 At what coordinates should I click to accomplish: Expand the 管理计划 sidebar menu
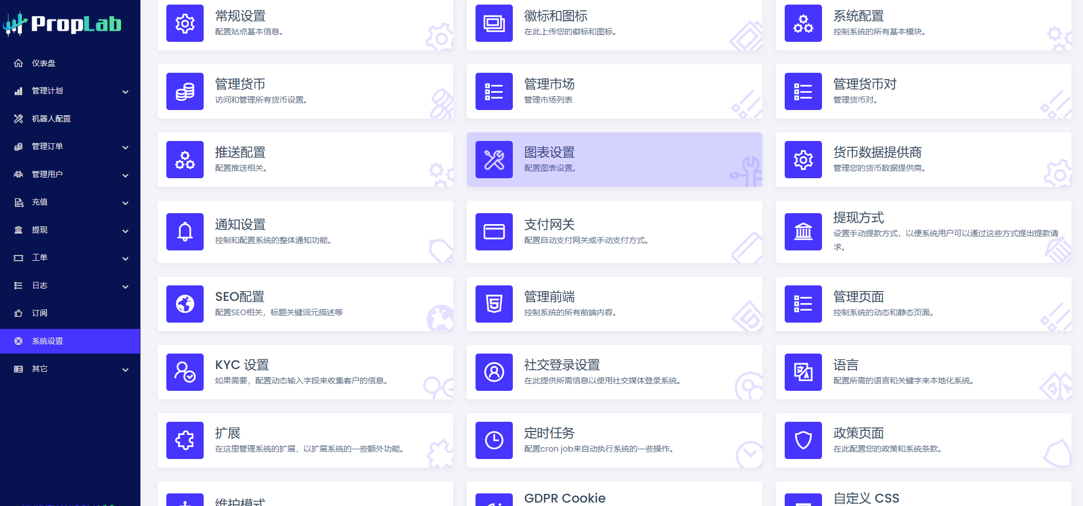pyautogui.click(x=125, y=92)
